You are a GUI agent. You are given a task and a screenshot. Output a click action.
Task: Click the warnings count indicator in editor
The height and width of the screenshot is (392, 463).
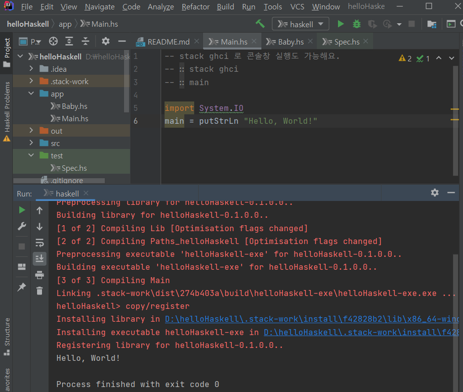405,58
